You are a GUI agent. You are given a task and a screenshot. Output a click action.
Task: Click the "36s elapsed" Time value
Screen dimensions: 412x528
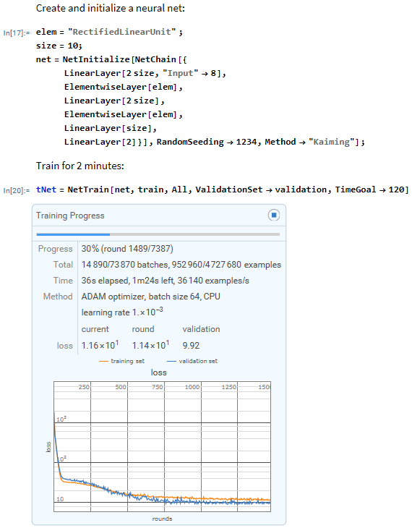[105, 281]
